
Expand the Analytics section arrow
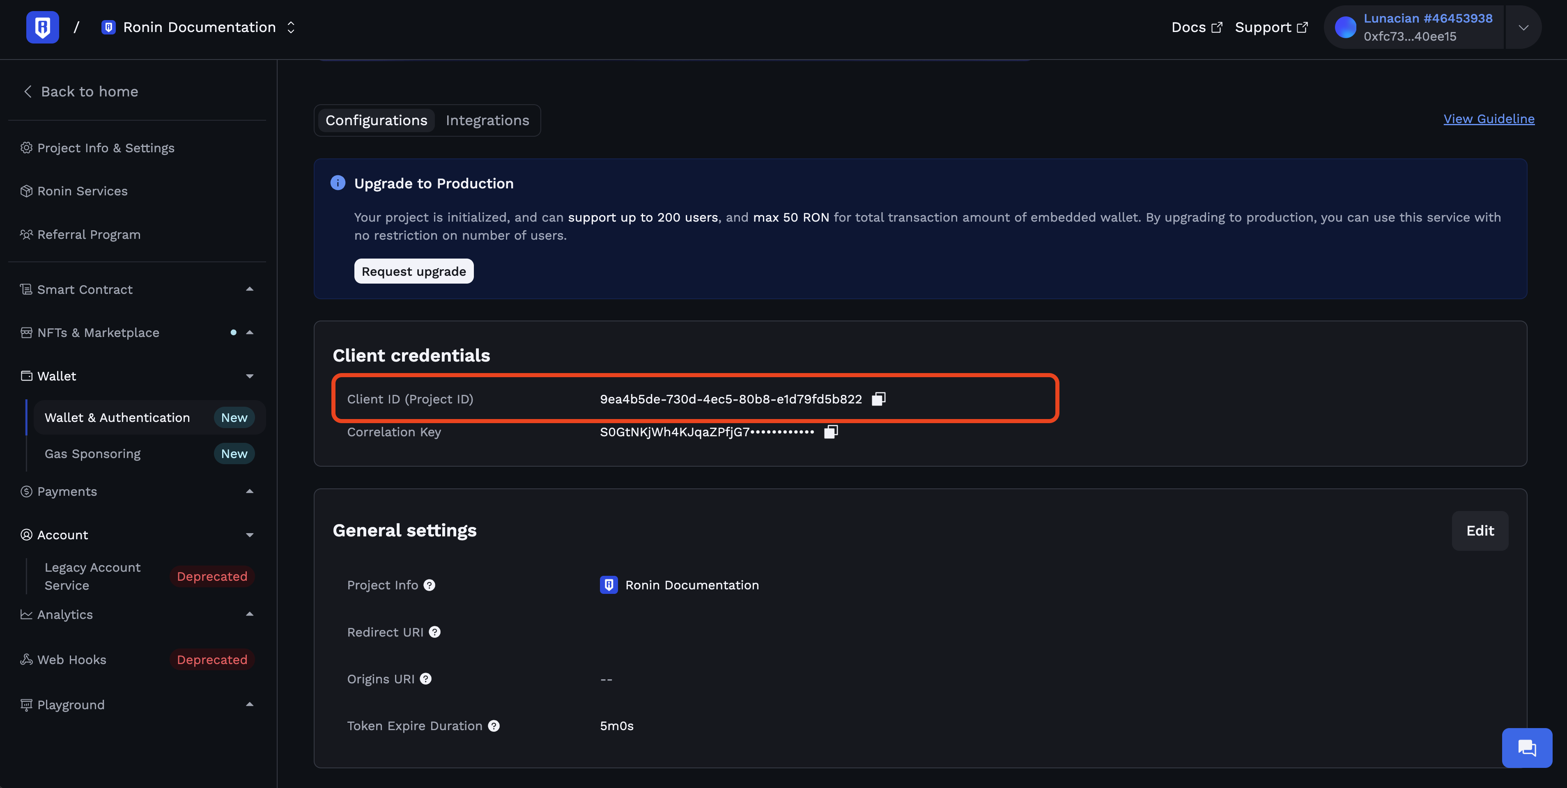click(249, 615)
